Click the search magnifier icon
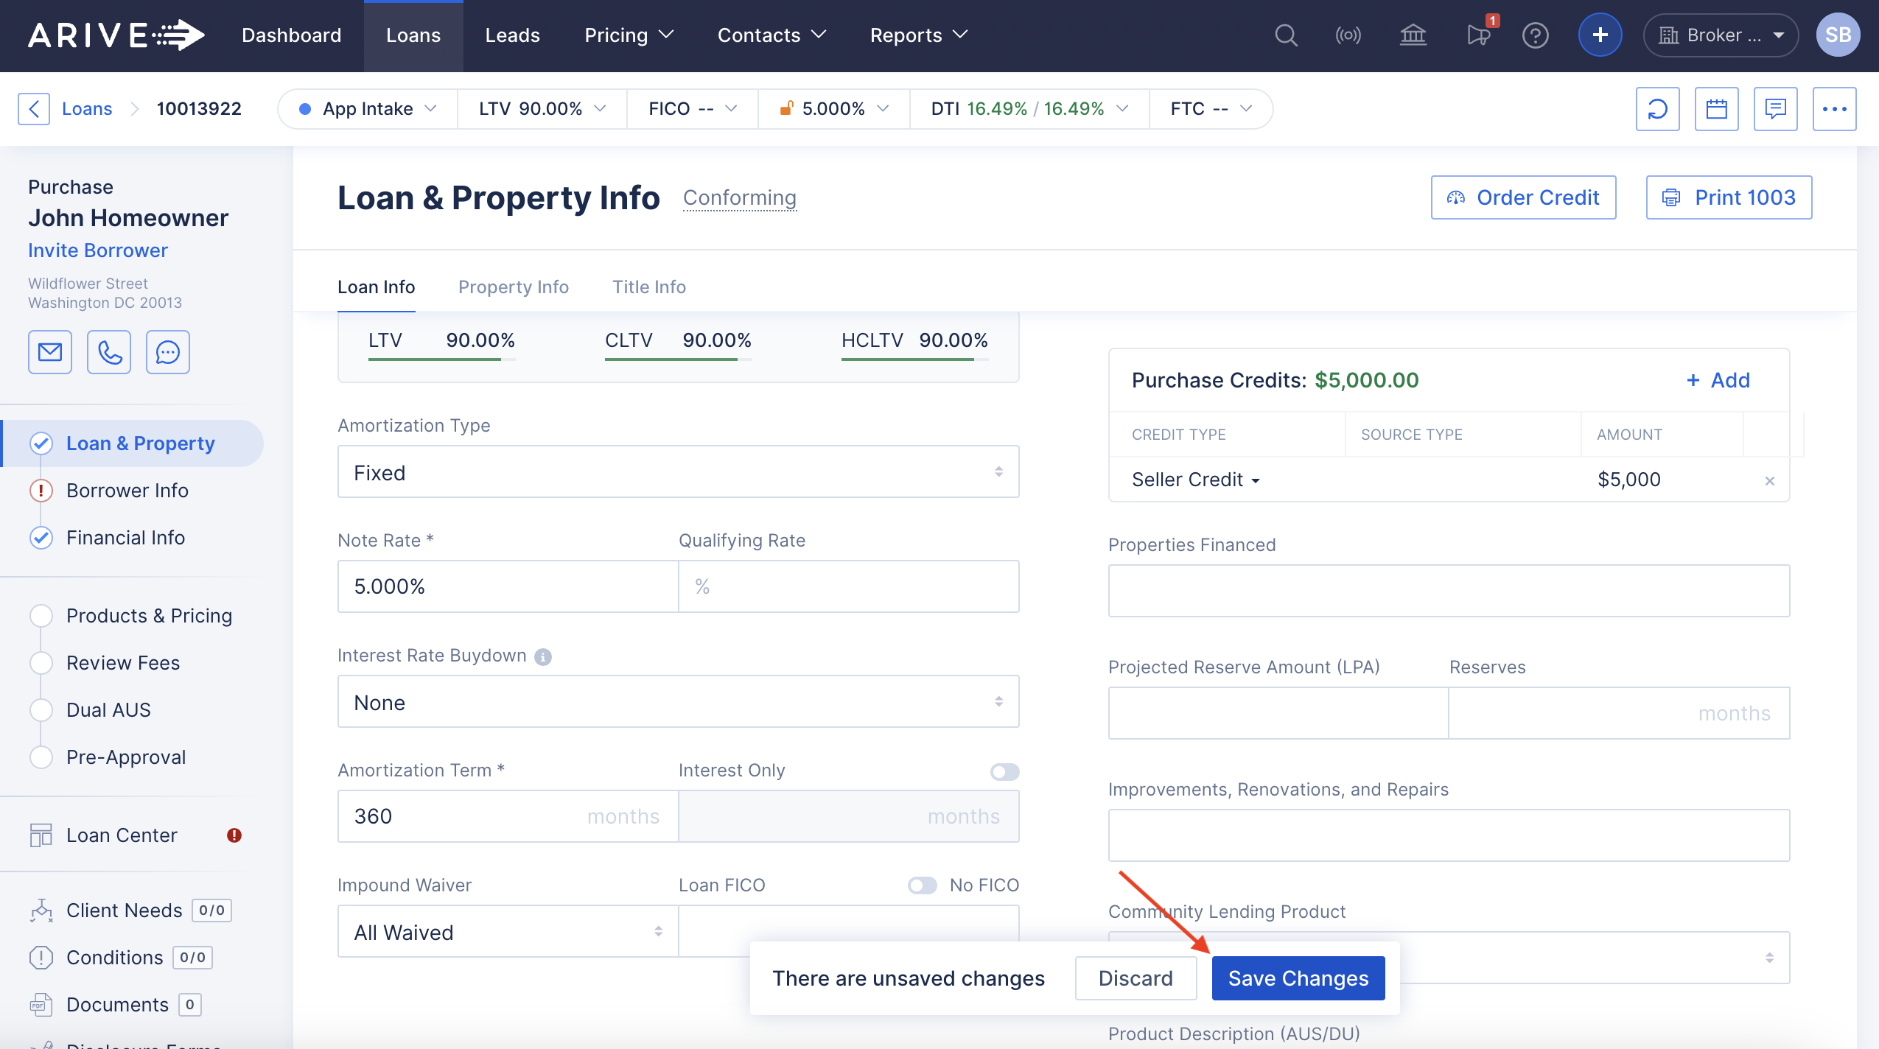Screen dimensions: 1879x1049 point(1286,35)
